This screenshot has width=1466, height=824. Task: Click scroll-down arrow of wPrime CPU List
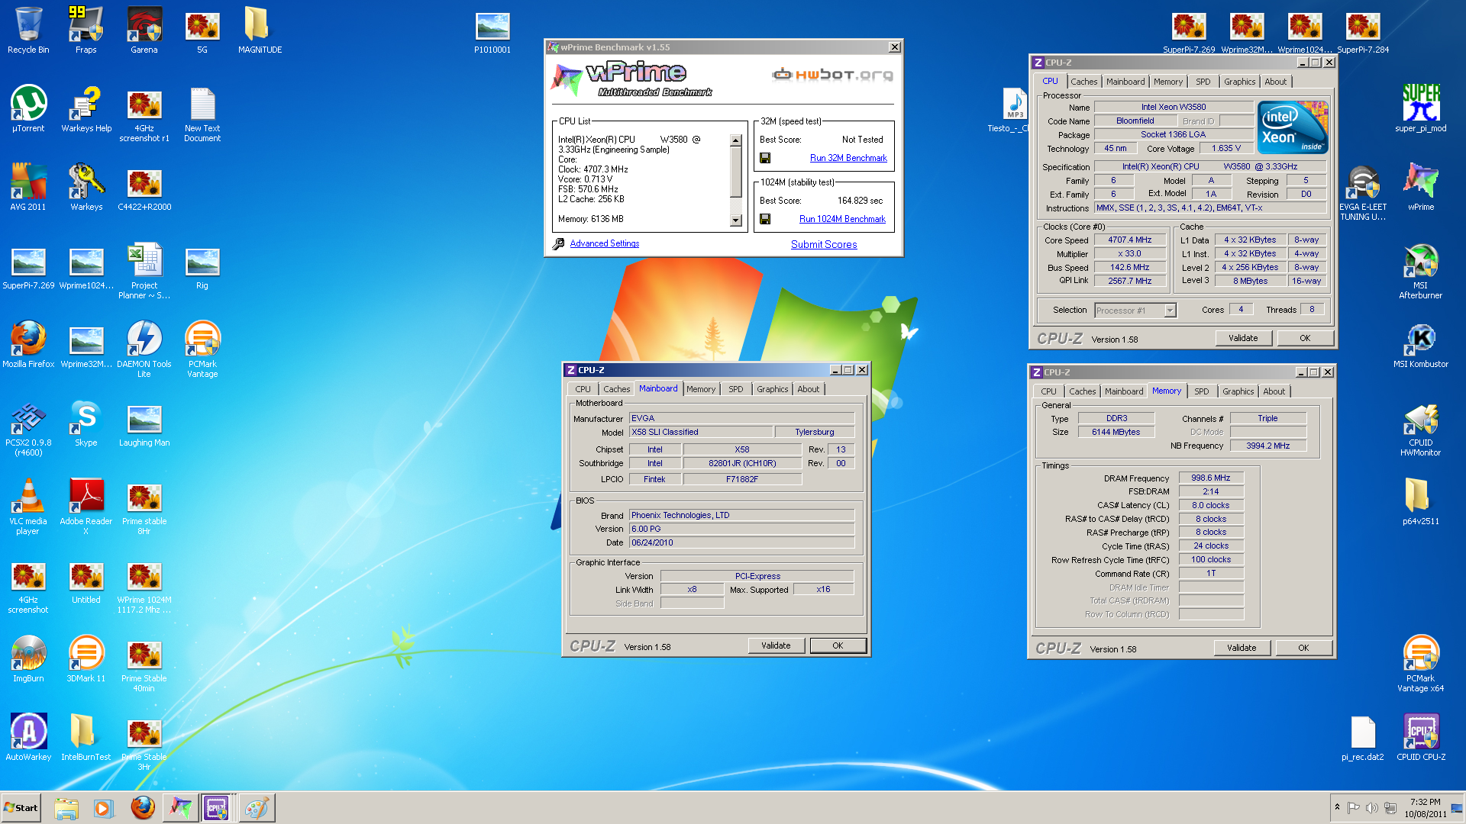click(735, 220)
